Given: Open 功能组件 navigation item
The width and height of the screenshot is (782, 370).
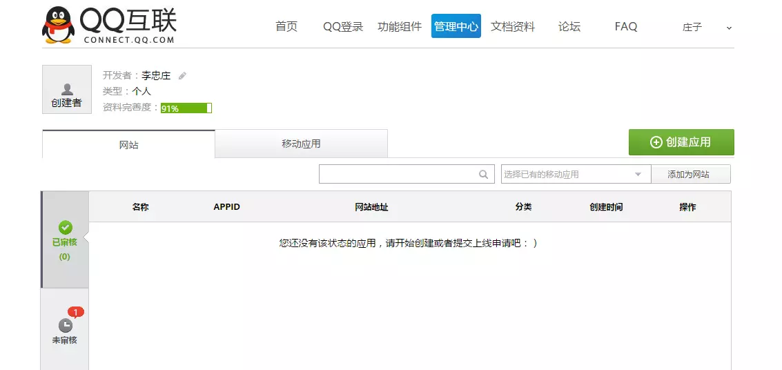Looking at the screenshot, I should pyautogui.click(x=400, y=26).
